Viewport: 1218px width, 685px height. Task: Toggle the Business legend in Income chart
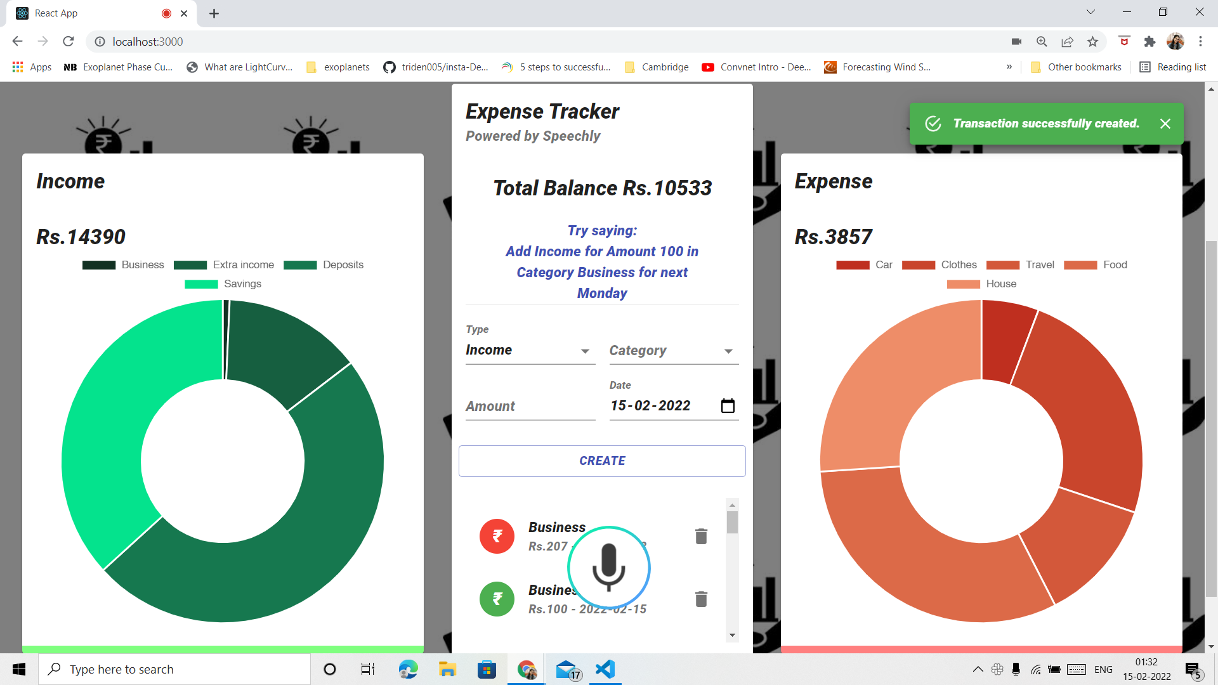tap(123, 265)
